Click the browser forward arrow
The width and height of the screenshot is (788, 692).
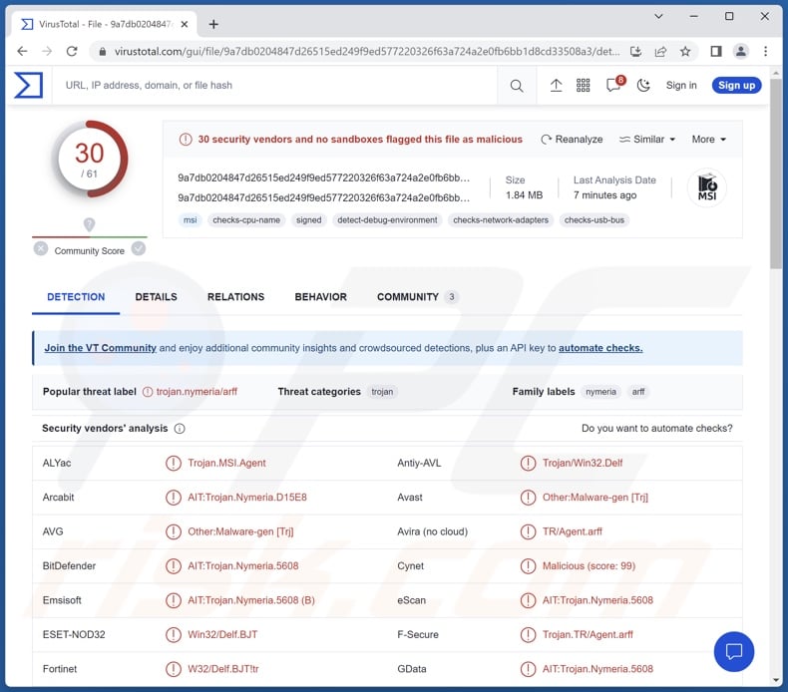(47, 51)
